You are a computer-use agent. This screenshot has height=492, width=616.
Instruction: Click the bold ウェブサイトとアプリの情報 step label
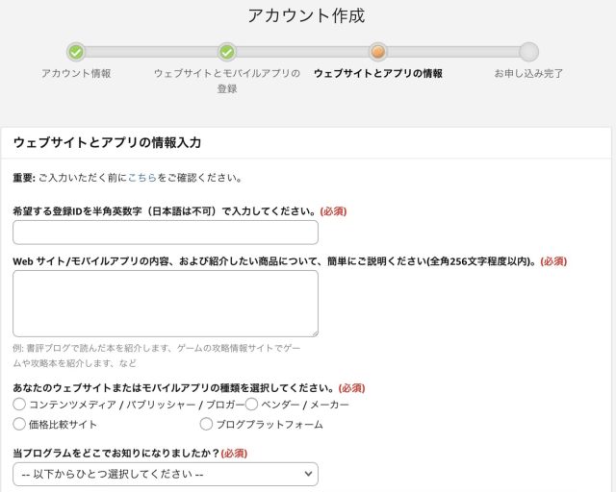[x=378, y=73]
